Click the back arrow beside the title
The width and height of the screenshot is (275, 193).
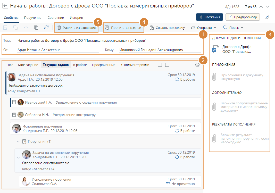click(x=5, y=6)
